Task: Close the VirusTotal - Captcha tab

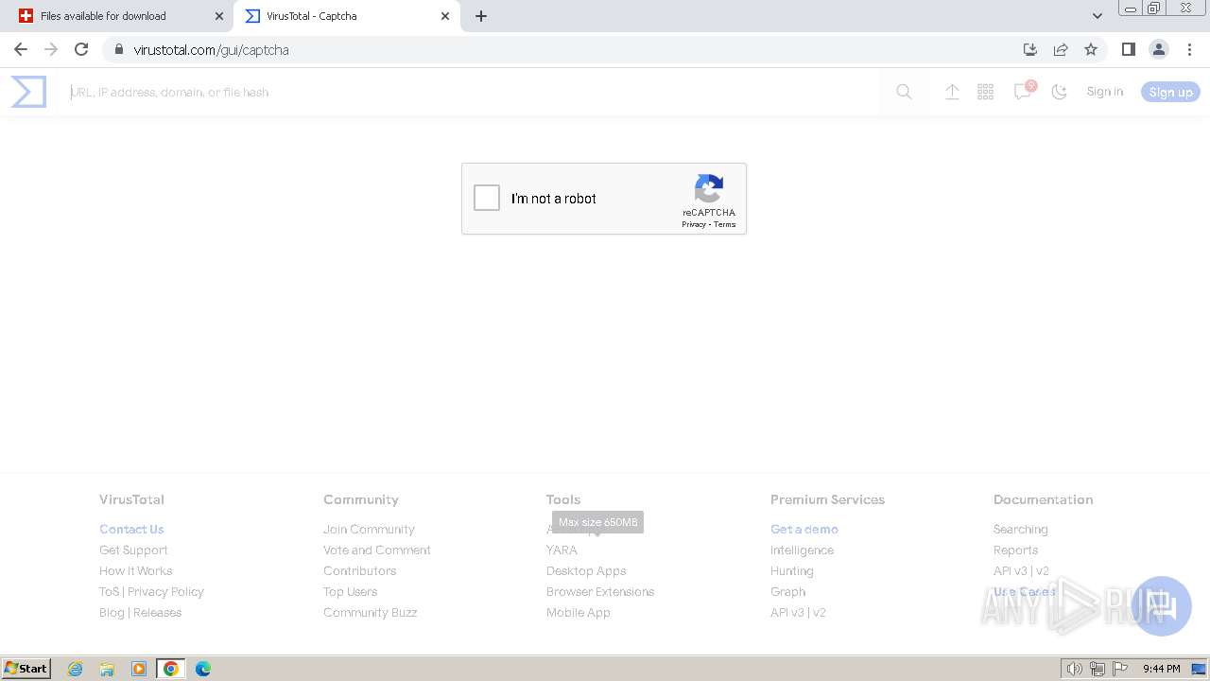Action: (x=445, y=16)
